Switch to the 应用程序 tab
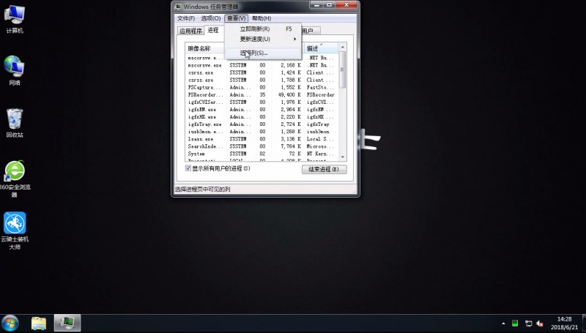 (190, 31)
